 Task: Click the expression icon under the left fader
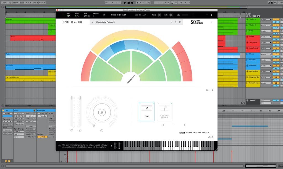(72, 130)
